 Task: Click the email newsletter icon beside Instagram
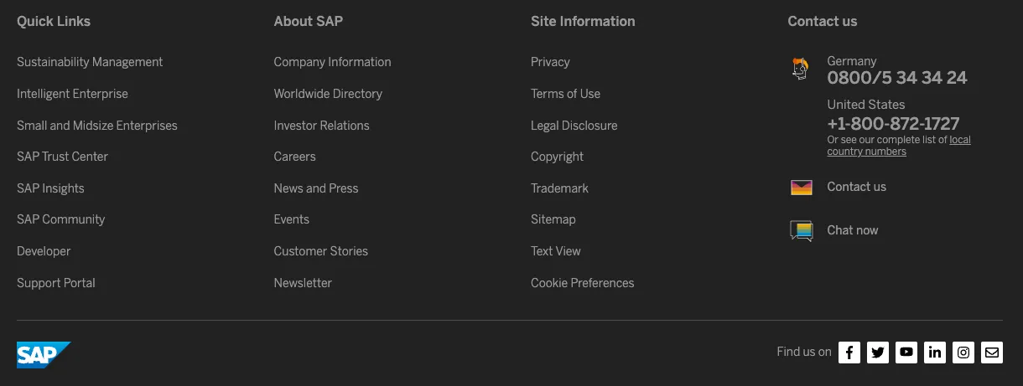[992, 353]
